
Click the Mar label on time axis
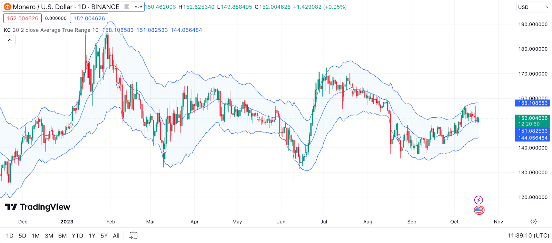pos(150,222)
